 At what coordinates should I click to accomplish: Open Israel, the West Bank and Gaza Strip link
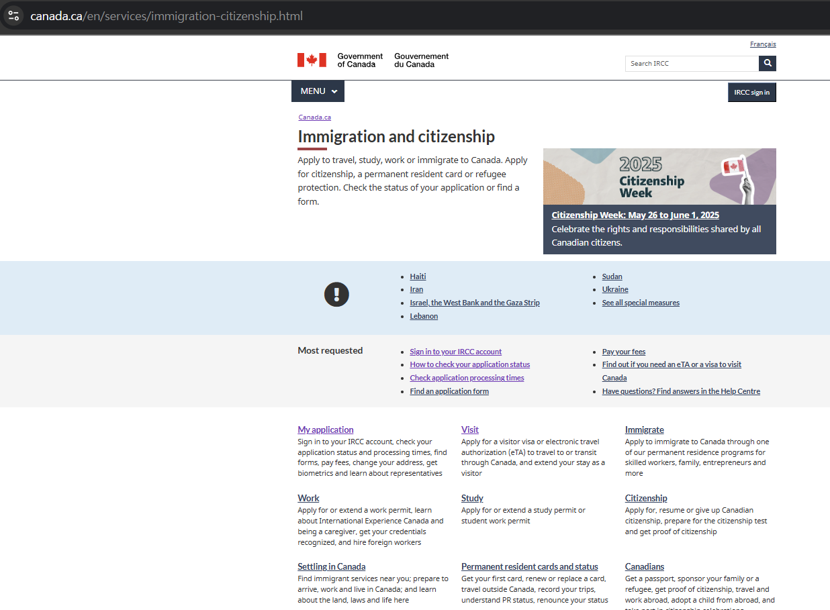point(475,303)
